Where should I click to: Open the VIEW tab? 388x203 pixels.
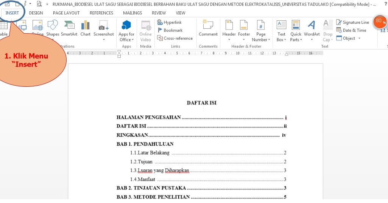point(181,13)
